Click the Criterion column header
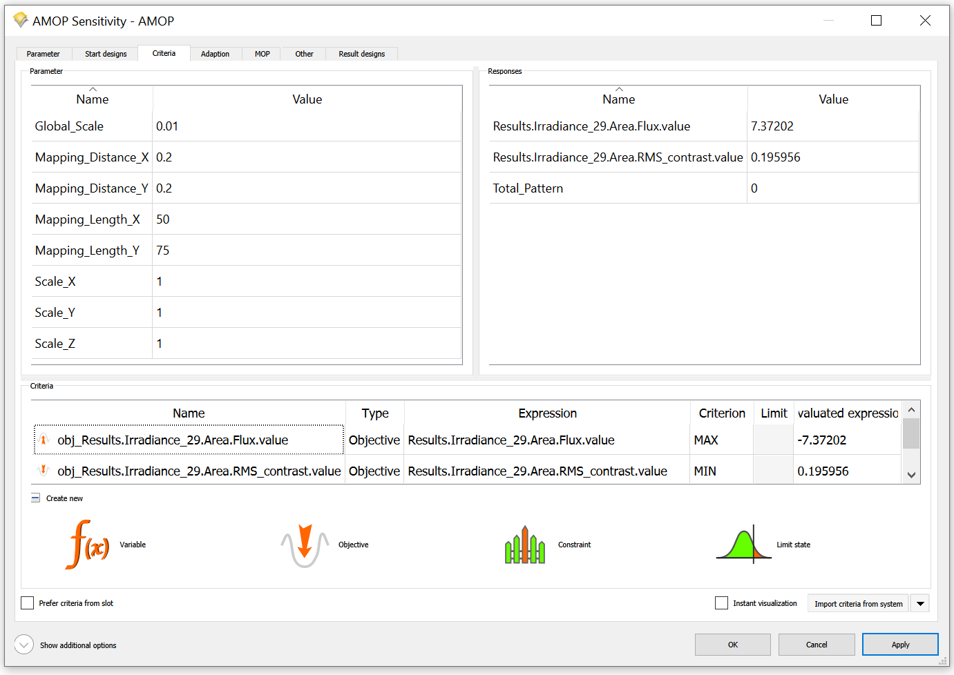Image resolution: width=954 pixels, height=675 pixels. pyautogui.click(x=722, y=413)
